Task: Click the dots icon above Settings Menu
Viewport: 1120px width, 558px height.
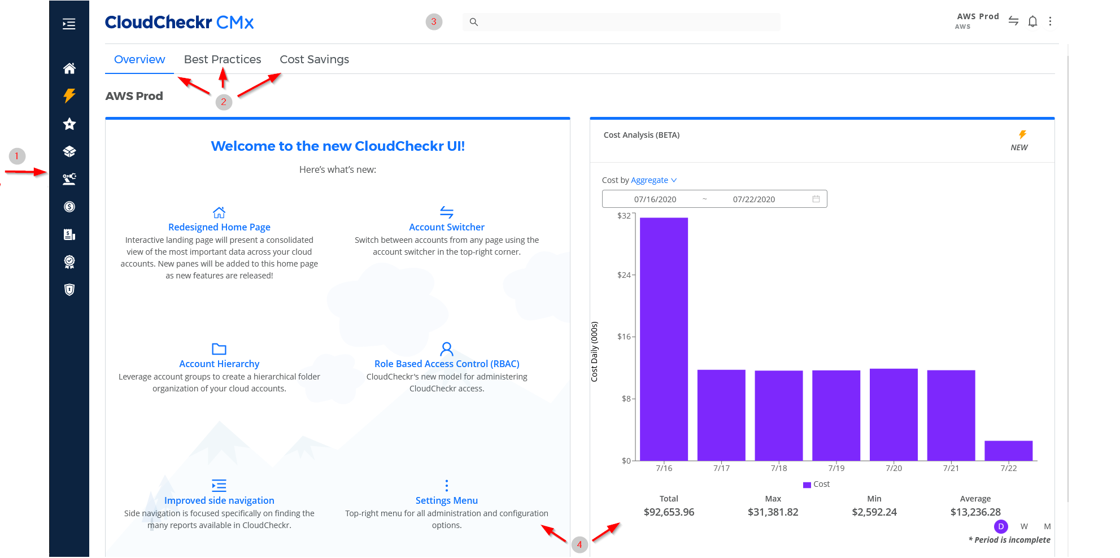Action: [447, 486]
